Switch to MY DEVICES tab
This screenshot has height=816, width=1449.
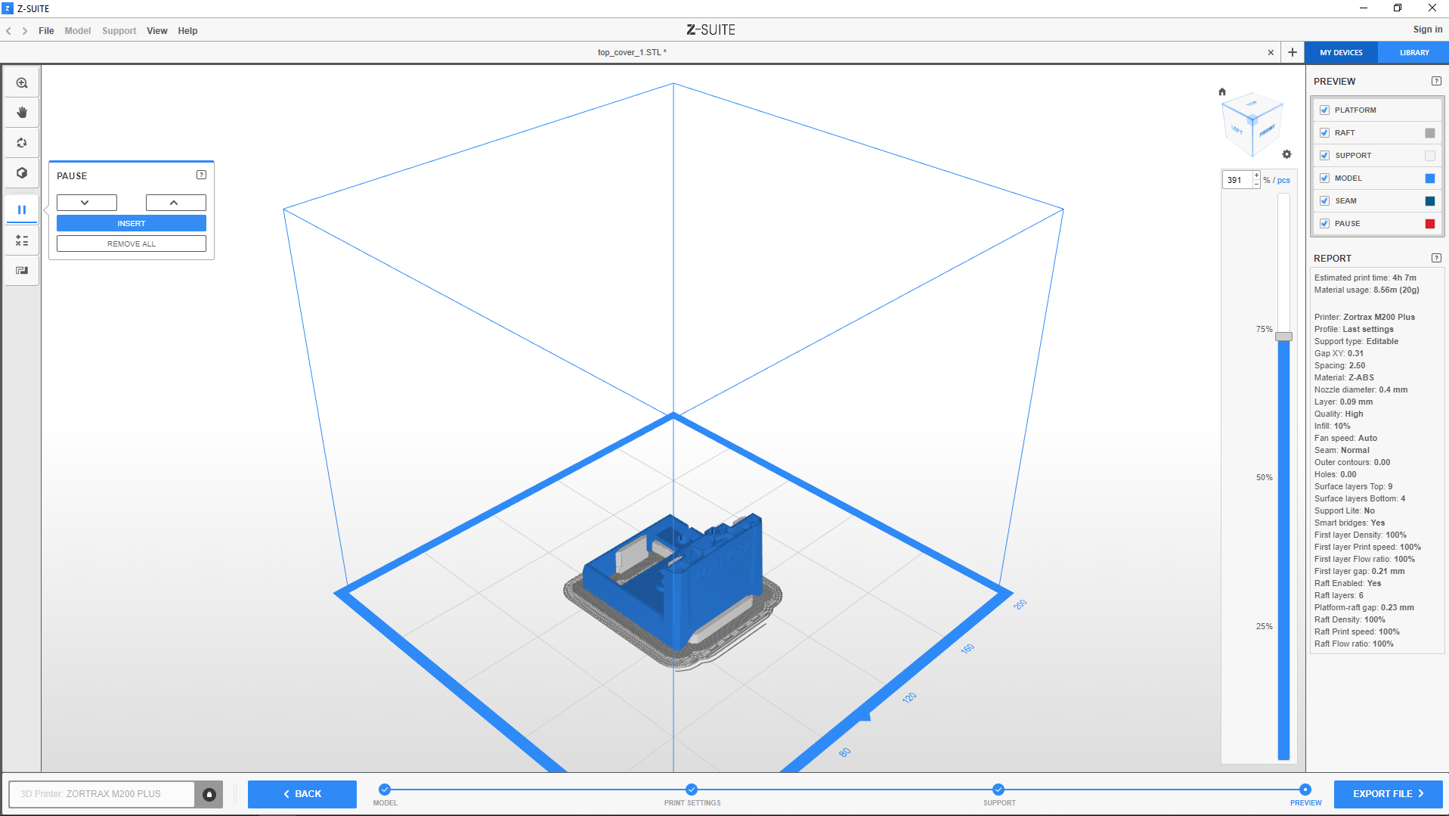tap(1341, 52)
